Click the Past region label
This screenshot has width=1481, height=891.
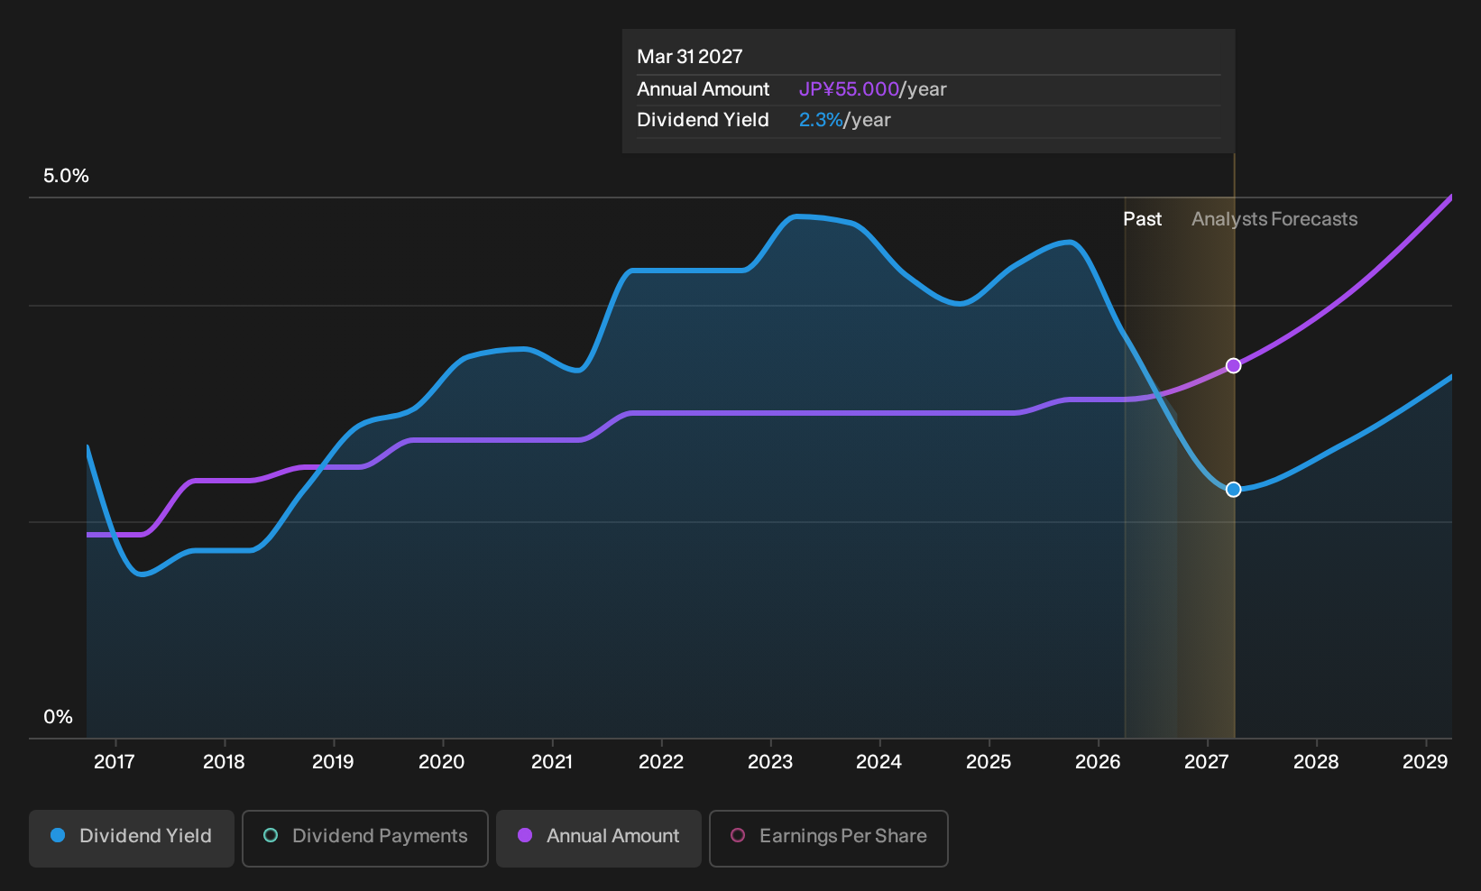tap(1142, 219)
